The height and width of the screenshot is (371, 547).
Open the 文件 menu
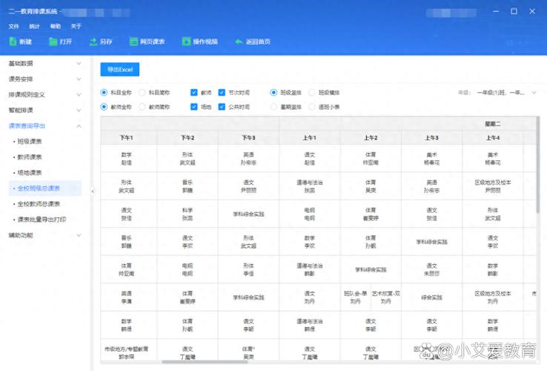coord(13,26)
